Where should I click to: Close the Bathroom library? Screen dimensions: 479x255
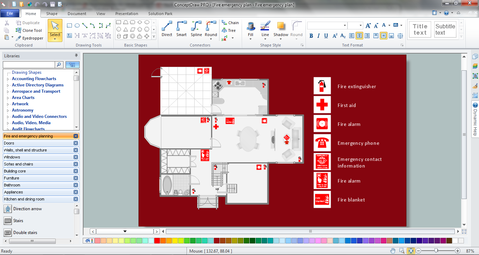pyautogui.click(x=76, y=185)
